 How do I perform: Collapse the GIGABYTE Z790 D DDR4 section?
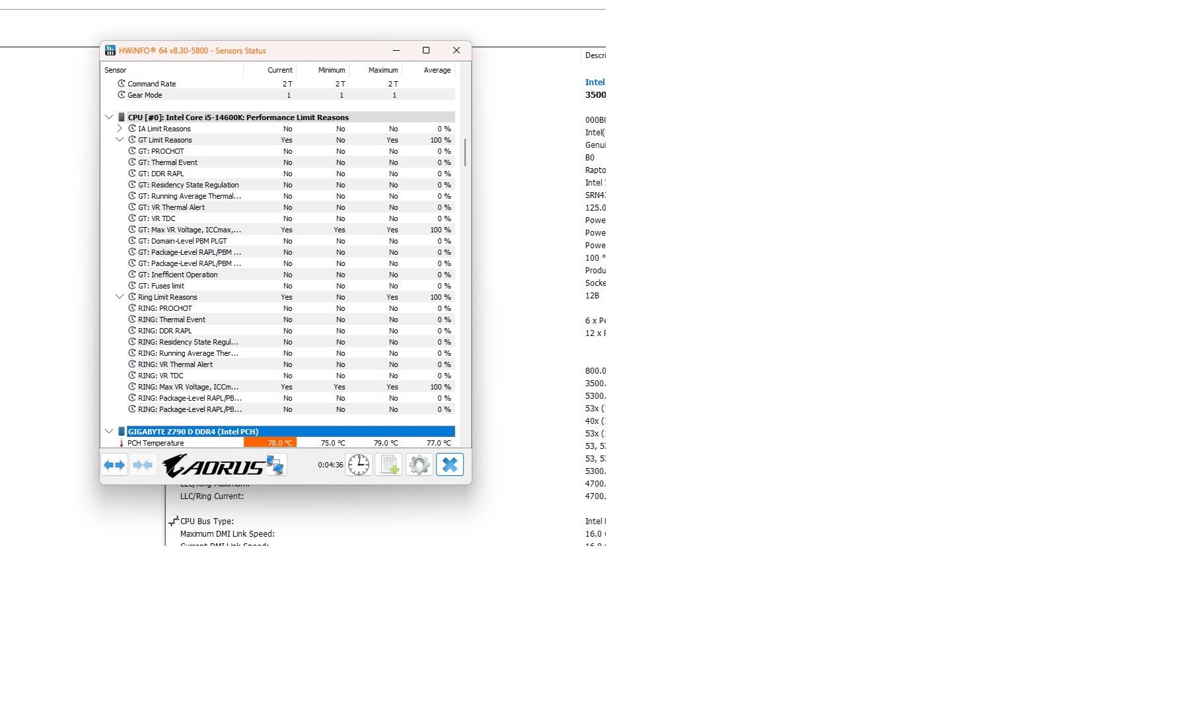[x=109, y=432]
